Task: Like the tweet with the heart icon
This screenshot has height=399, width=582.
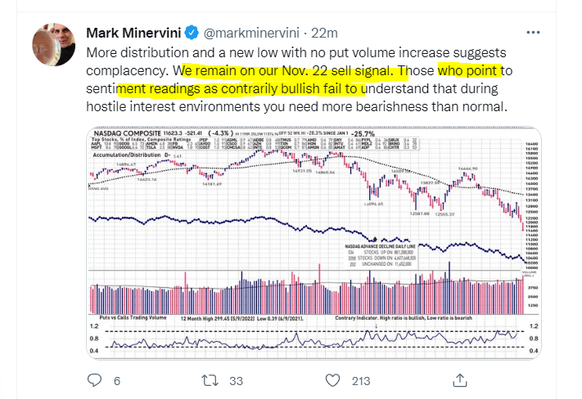Action: (332, 380)
